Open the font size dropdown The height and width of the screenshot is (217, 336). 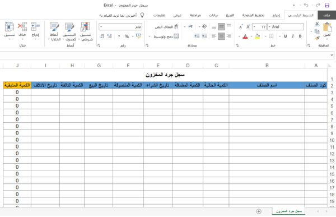tap(254, 26)
